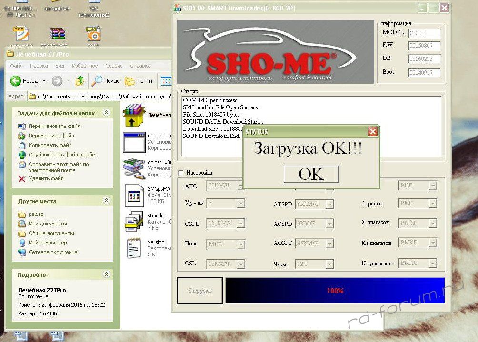Image resolution: width=478 pixels, height=342 pixels.
Task: Select the WinRAR archive icon on the desktop
Action: [x=57, y=34]
